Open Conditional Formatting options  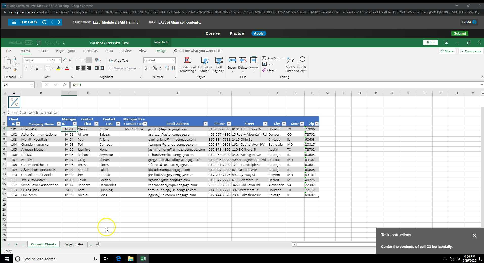[187, 64]
